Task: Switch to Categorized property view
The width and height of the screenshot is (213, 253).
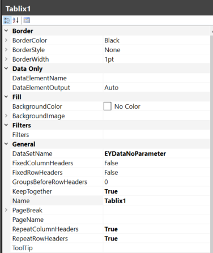Action: pyautogui.click(x=7, y=20)
